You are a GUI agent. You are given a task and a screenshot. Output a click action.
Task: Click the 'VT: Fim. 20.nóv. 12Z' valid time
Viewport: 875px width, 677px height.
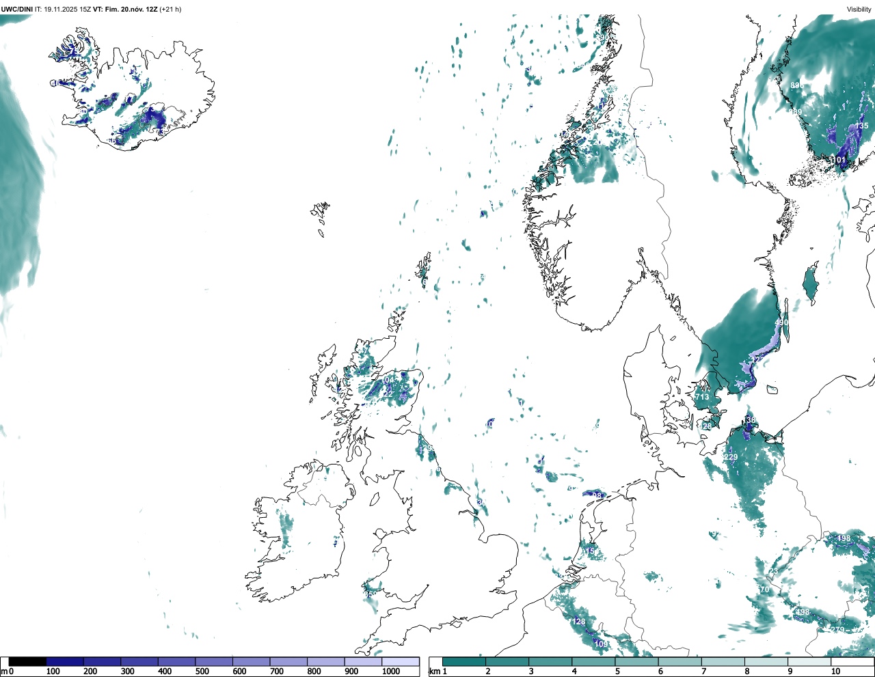(x=125, y=10)
